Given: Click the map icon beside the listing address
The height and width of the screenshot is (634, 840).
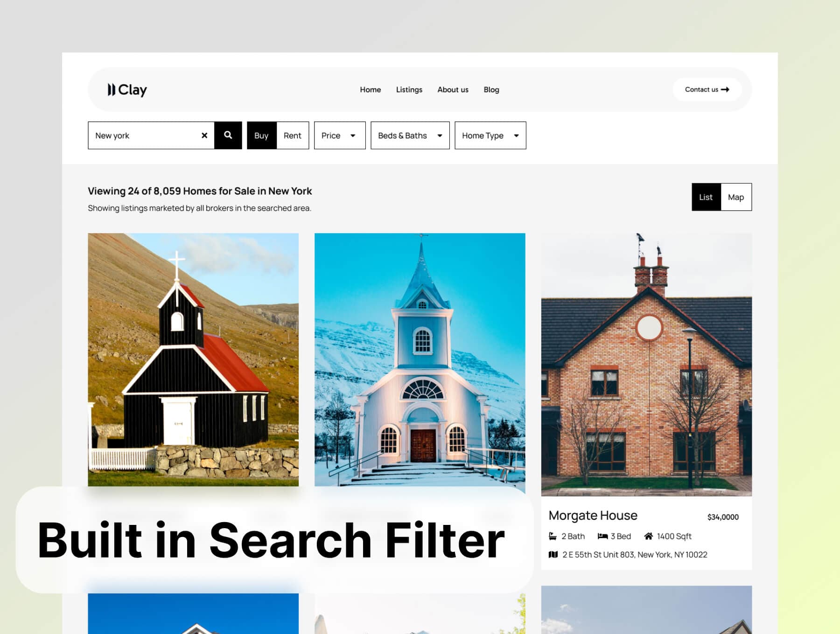Looking at the screenshot, I should click(x=553, y=555).
